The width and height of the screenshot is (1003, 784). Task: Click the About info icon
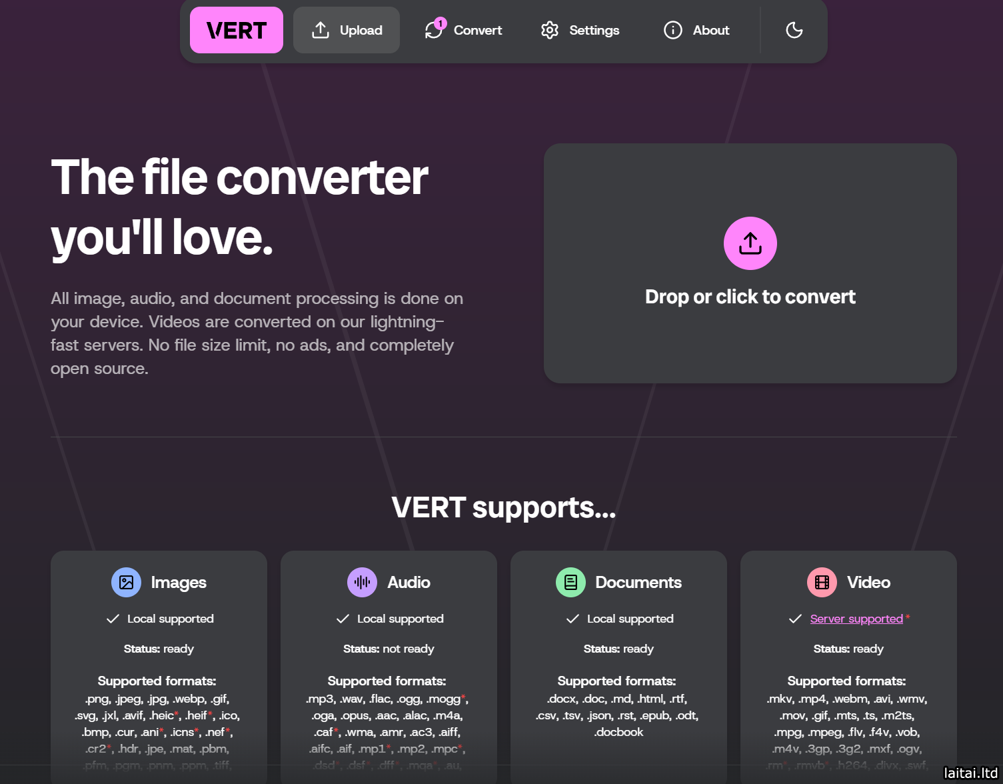pyautogui.click(x=673, y=30)
